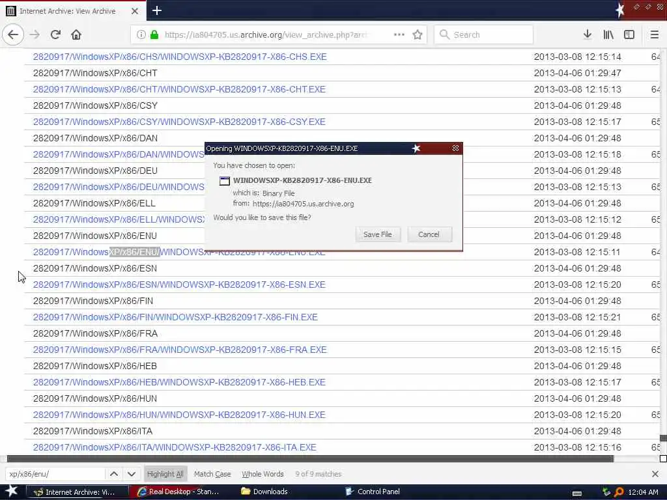Open the CHT WINDOWSXP-KB2820917 EXE link
The width and height of the screenshot is (667, 500).
pos(179,89)
